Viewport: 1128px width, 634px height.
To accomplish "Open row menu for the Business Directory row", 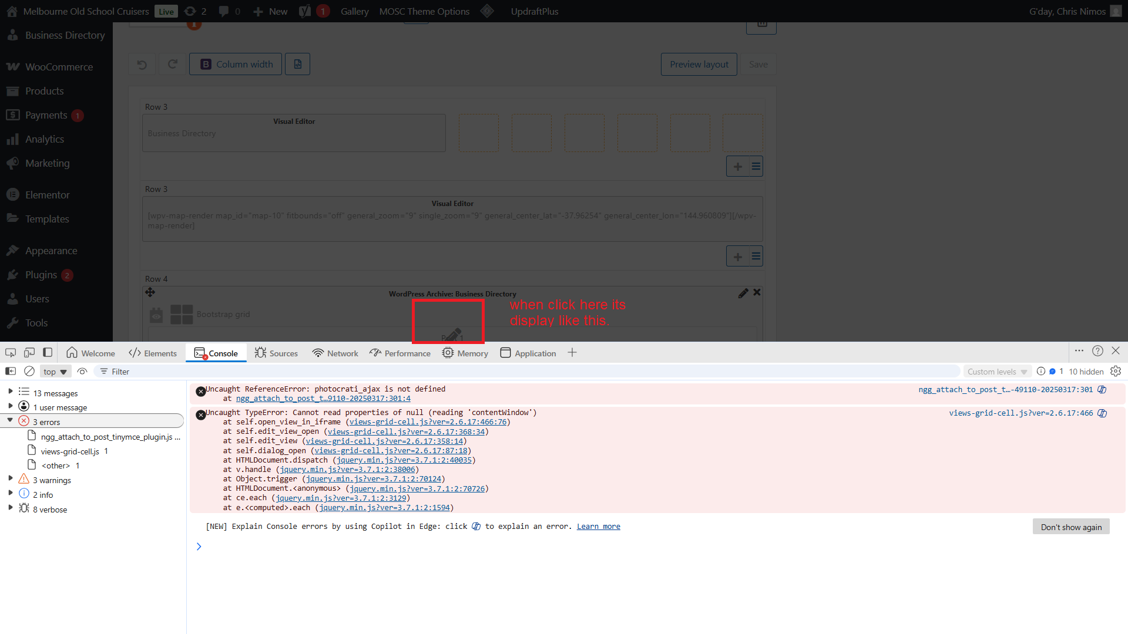I will point(756,167).
